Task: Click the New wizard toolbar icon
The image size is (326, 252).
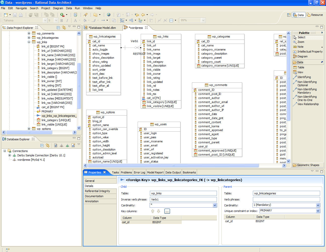Action: click(x=6, y=15)
